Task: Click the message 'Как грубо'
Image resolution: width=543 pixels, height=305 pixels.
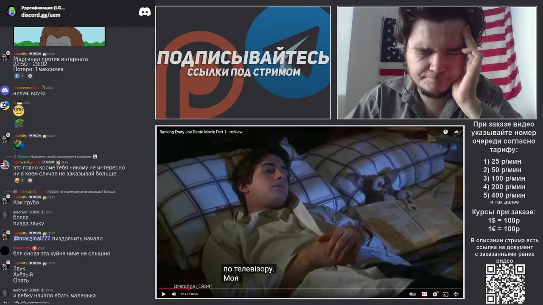Action: click(x=26, y=202)
